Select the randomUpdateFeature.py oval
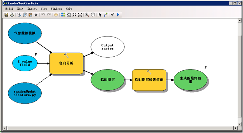Image resolution: width=243 pixels, height=133 pixels. (x=25, y=93)
